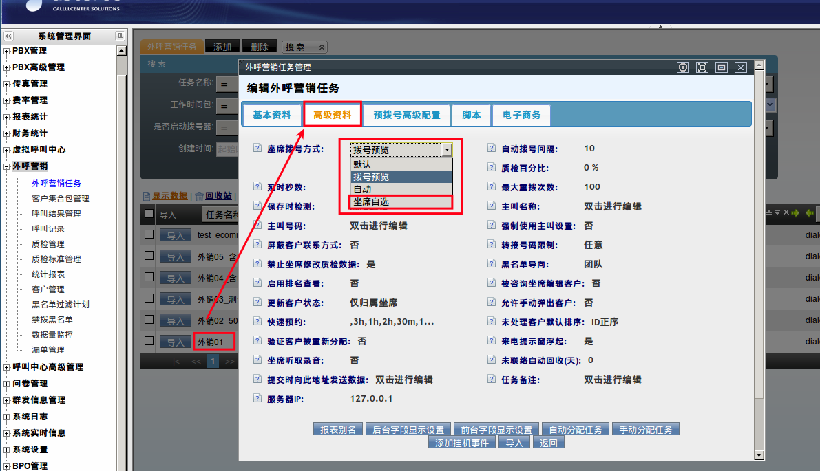820x471 pixels.
Task: Click dialog scrollbar down arrow
Action: click(x=759, y=454)
